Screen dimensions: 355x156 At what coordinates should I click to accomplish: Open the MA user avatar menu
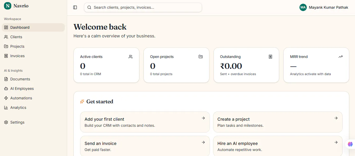pos(303,7)
